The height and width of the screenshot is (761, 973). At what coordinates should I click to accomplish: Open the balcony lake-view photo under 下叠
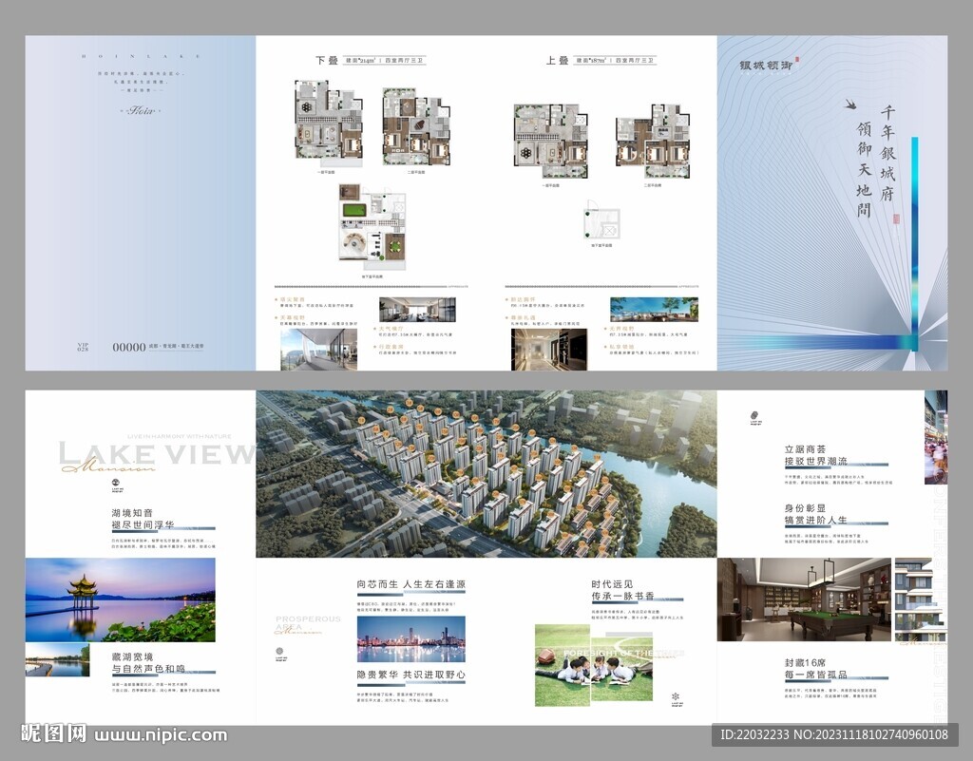(x=318, y=350)
